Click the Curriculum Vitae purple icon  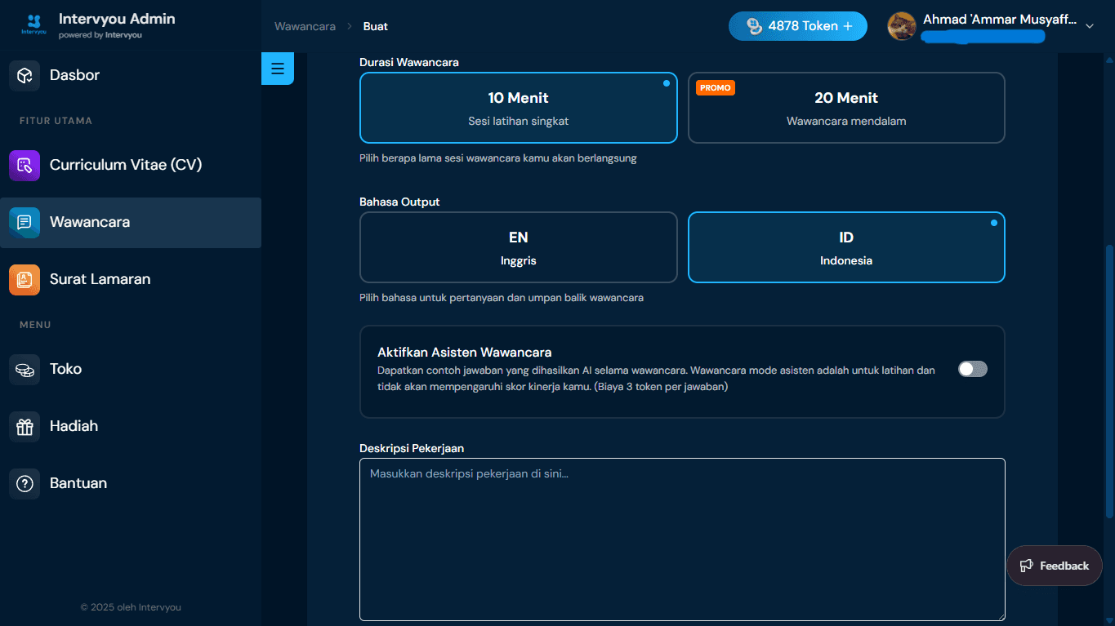[x=25, y=165]
